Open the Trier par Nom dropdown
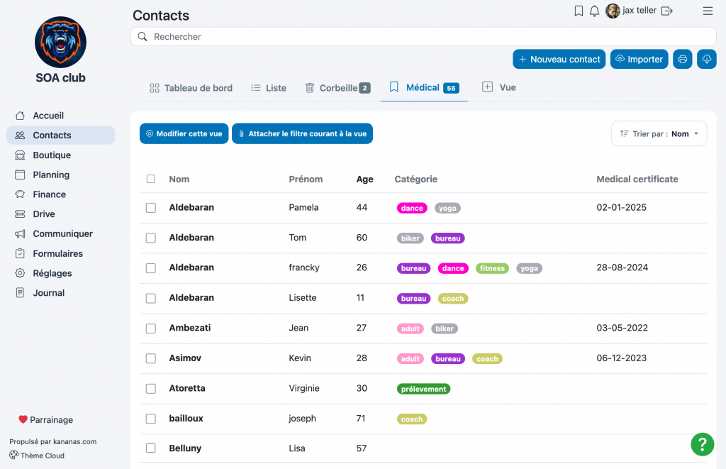The image size is (726, 469). [659, 133]
